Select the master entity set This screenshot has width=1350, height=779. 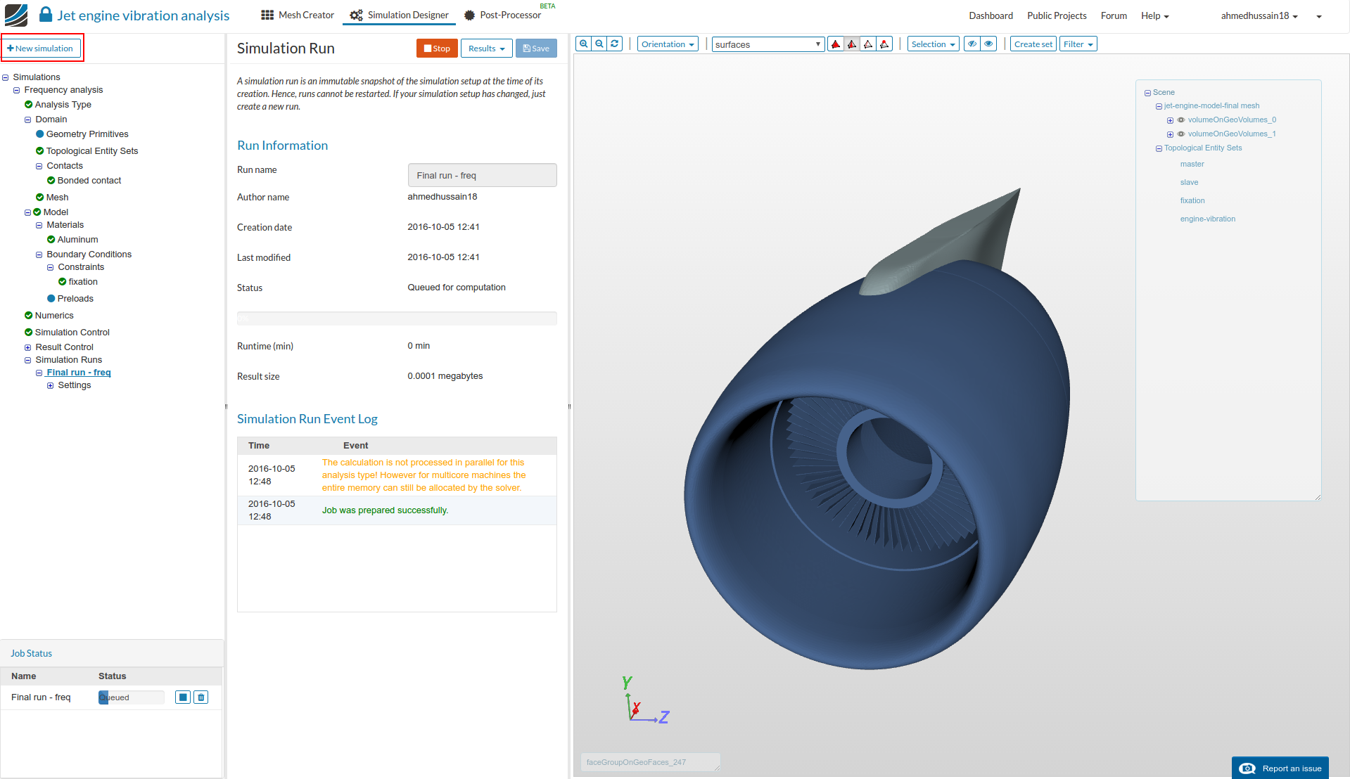tap(1192, 164)
